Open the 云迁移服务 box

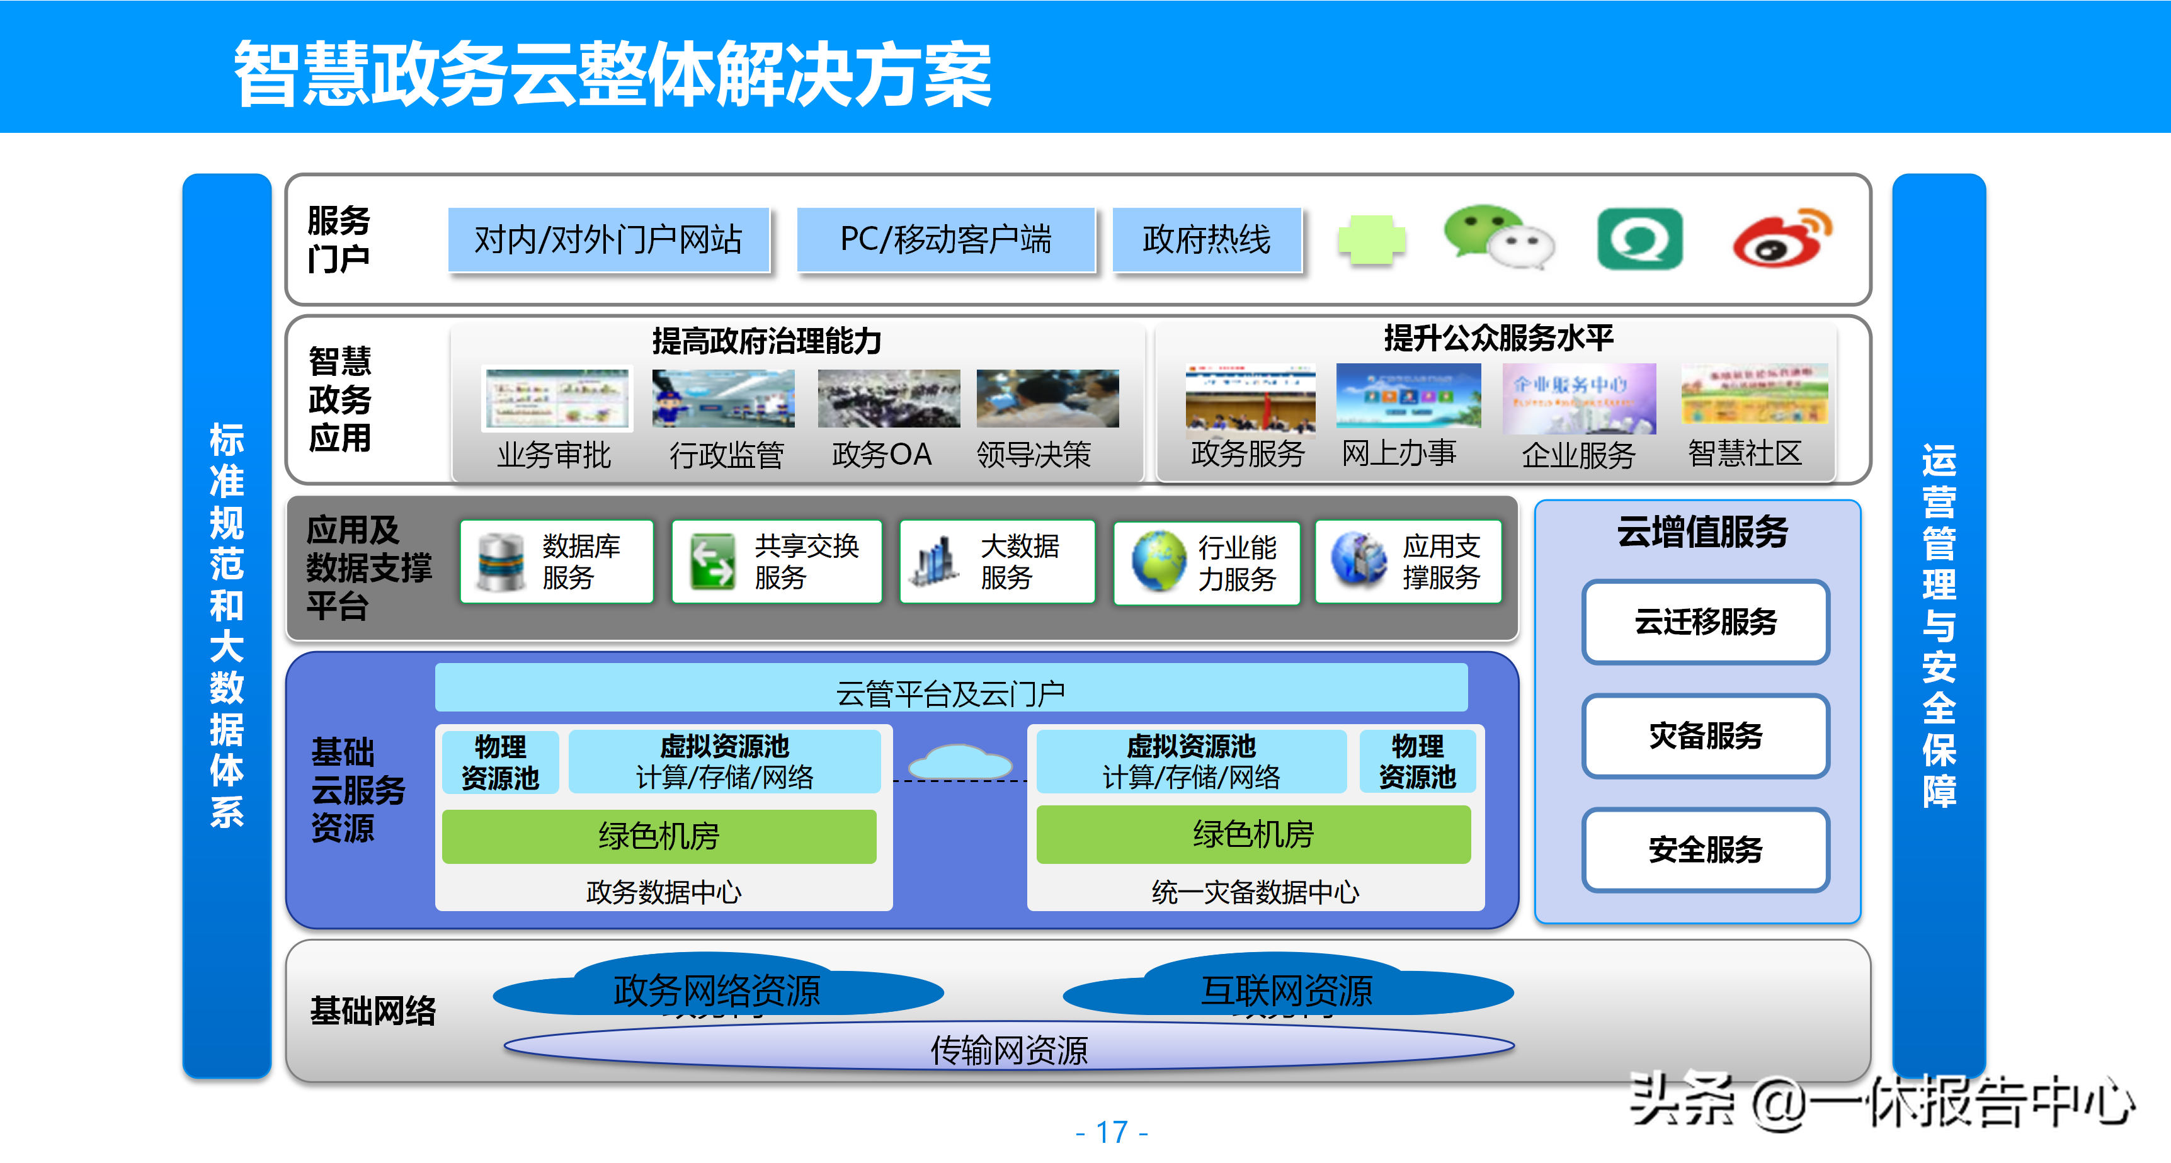coord(1705,622)
